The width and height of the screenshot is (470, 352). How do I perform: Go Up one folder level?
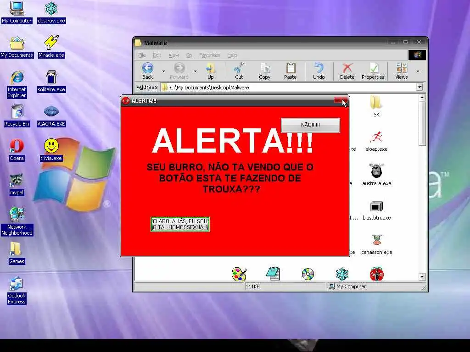coord(210,71)
